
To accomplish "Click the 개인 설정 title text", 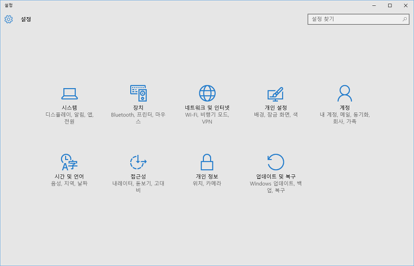I will (x=276, y=108).
